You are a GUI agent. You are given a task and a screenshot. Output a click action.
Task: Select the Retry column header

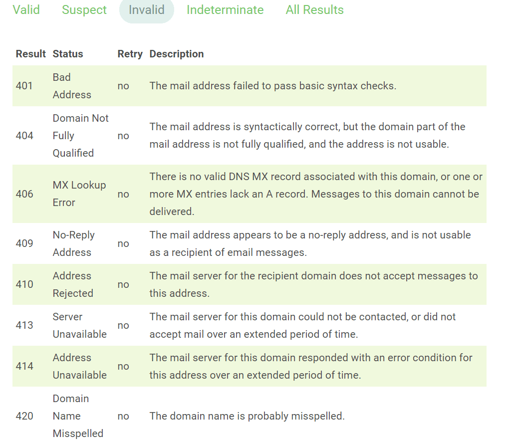[x=130, y=54]
